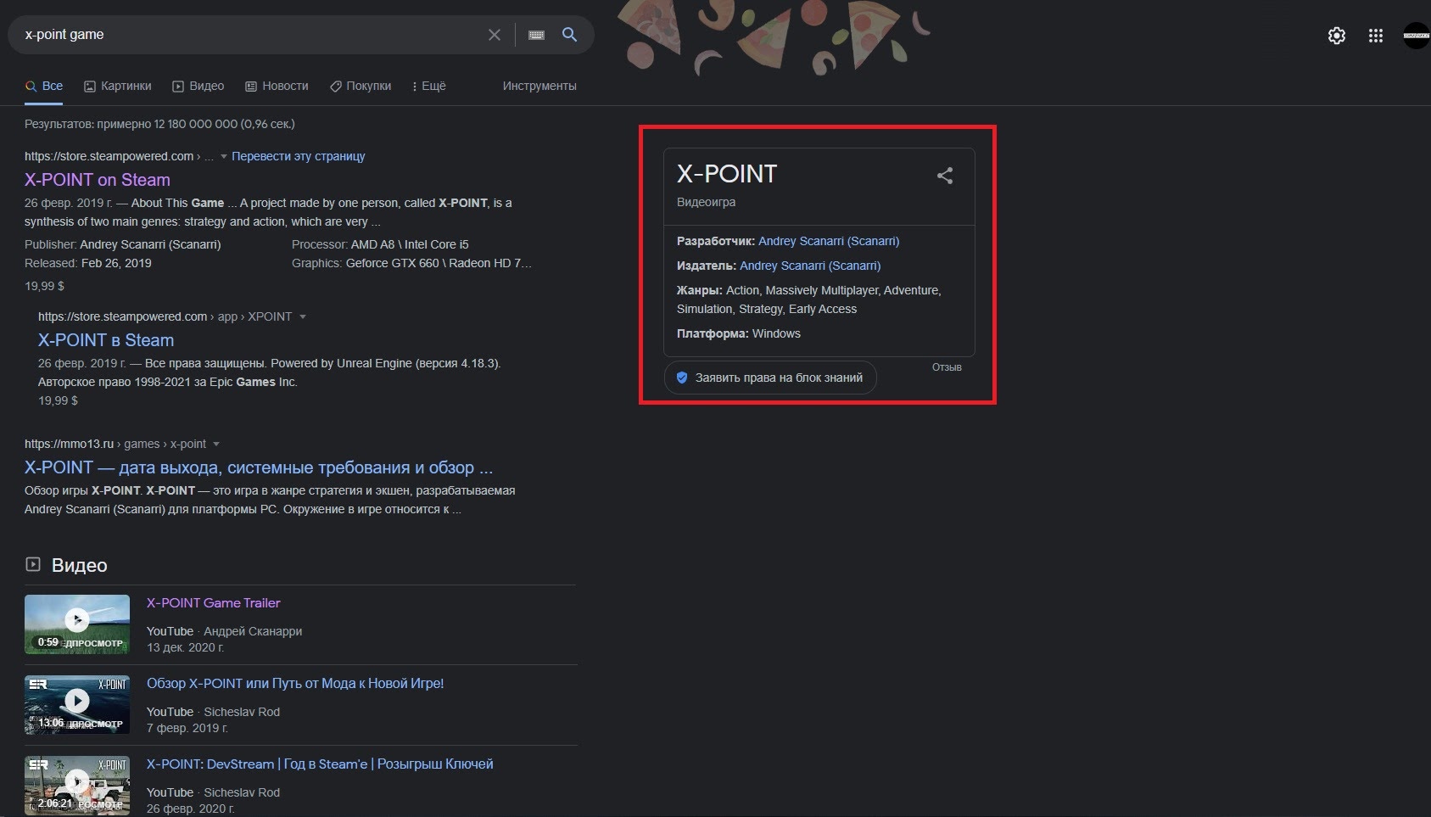
Task: Open 'X-POINT Game Trailer' video link
Action: [x=214, y=603]
